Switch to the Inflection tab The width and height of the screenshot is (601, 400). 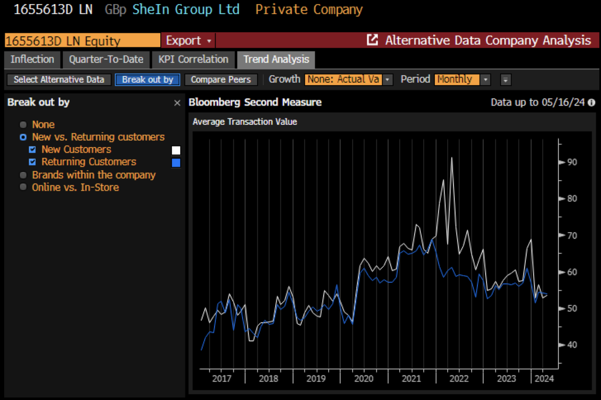pyautogui.click(x=32, y=59)
